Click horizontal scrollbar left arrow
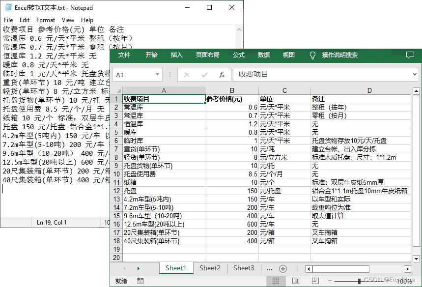This screenshot has width=422, height=287. click(309, 269)
